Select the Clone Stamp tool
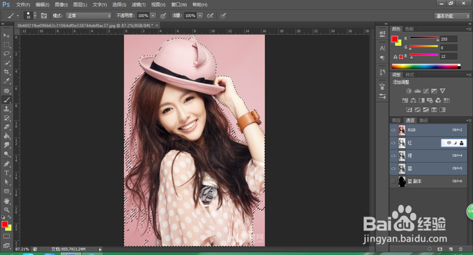473x255 pixels. pyautogui.click(x=6, y=109)
